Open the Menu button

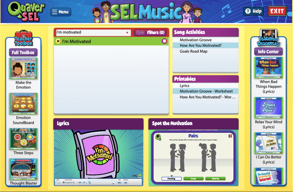[61, 12]
